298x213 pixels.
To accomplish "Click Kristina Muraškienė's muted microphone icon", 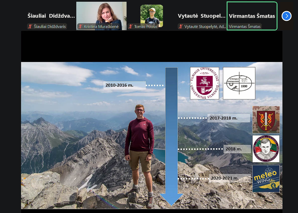I will 81,26.
